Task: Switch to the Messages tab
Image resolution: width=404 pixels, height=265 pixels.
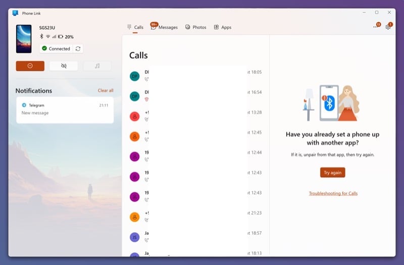Action: (165, 27)
